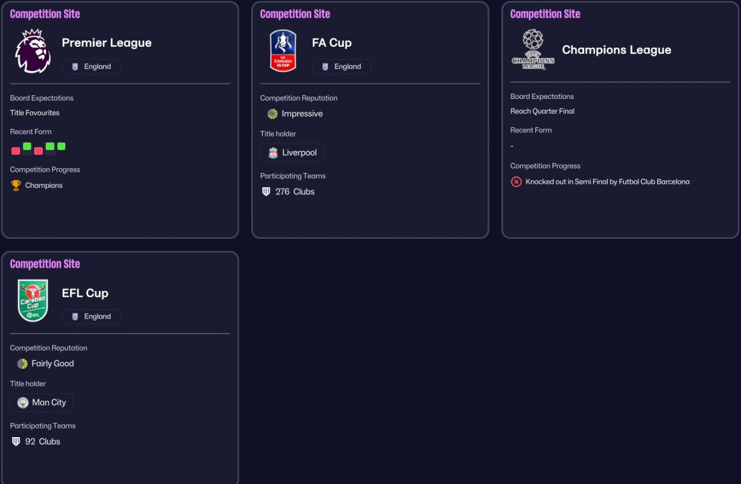This screenshot has width=741, height=484.
Task: Click the Title Favourites board expectation
Action: [x=35, y=113]
